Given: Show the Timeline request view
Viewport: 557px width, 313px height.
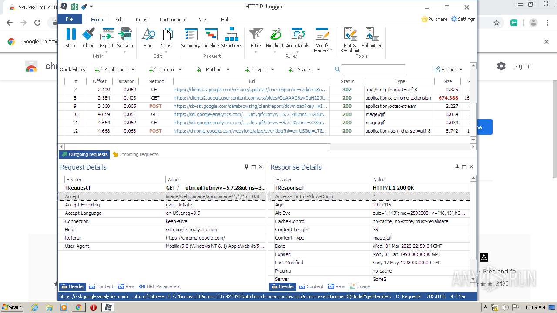Looking at the screenshot, I should [211, 38].
